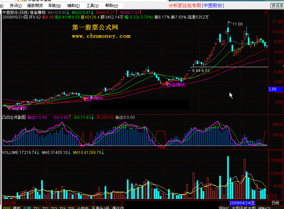Select the 模板 tab at bottom
Screen dimensions: 284x209
click(x=17, y=208)
